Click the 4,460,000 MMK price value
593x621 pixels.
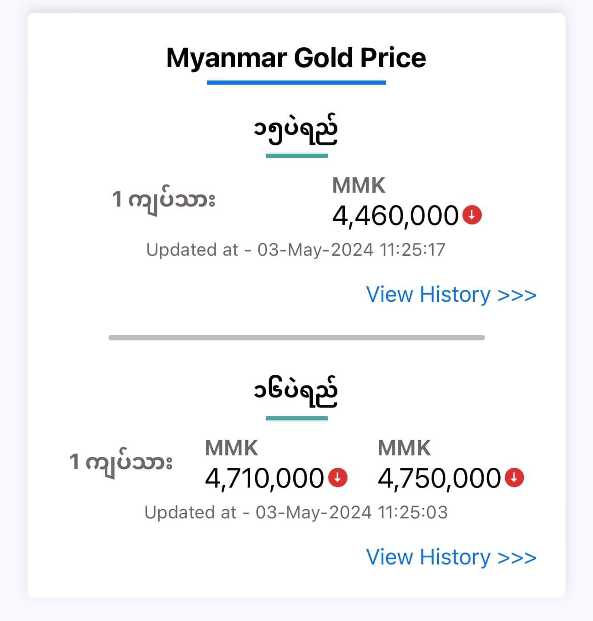(395, 216)
